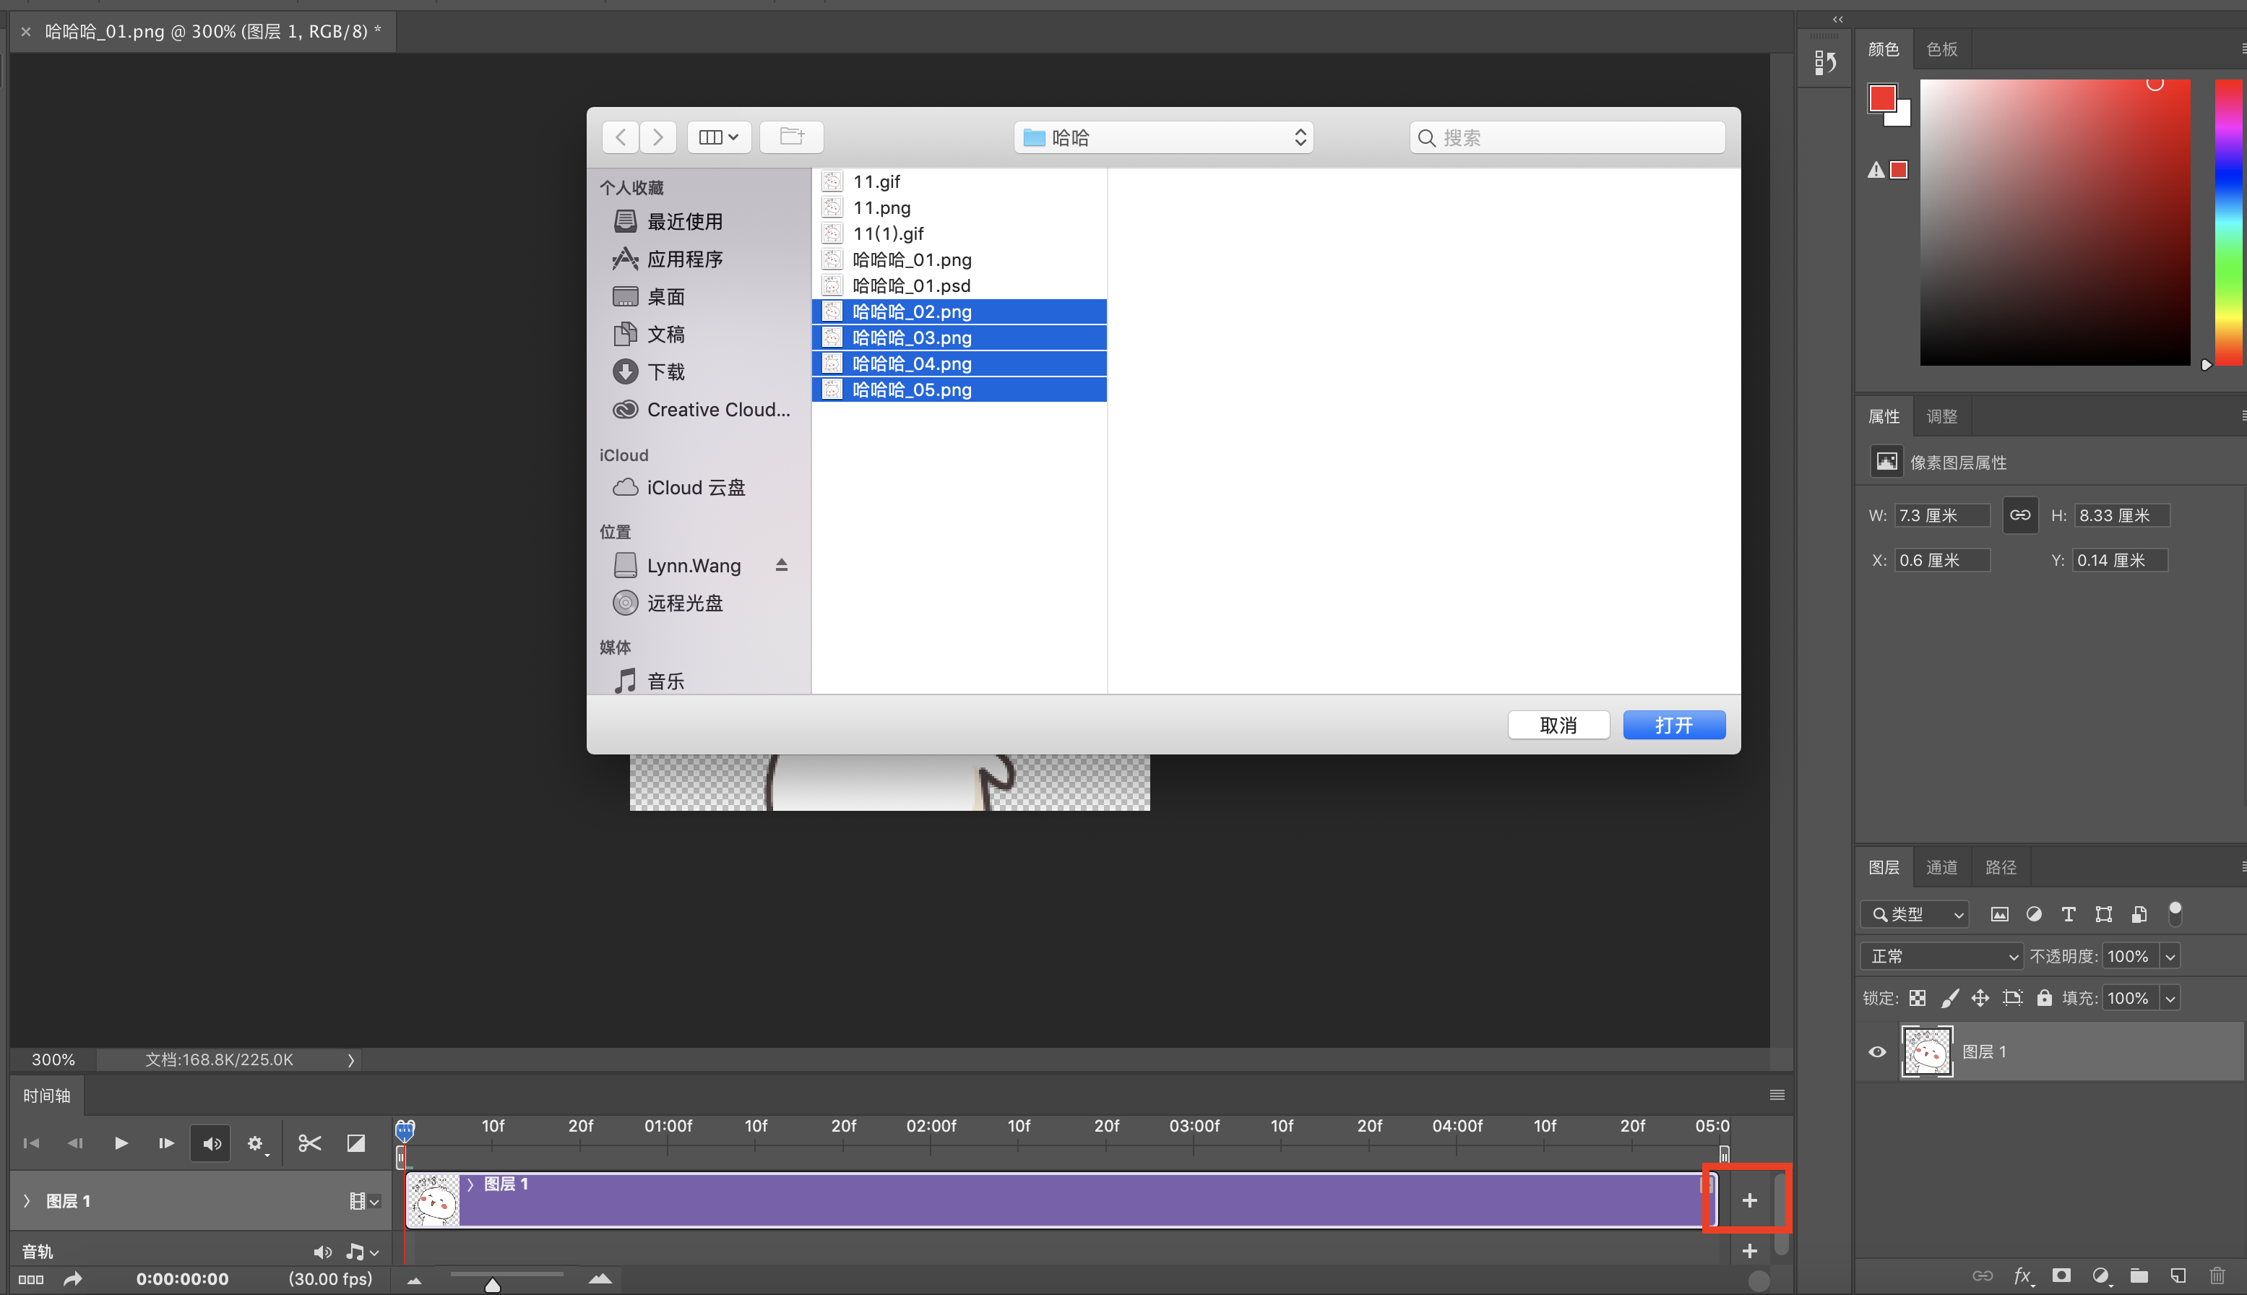Toggle audio mute speaker button in timeline
The image size is (2247, 1295).
[211, 1144]
